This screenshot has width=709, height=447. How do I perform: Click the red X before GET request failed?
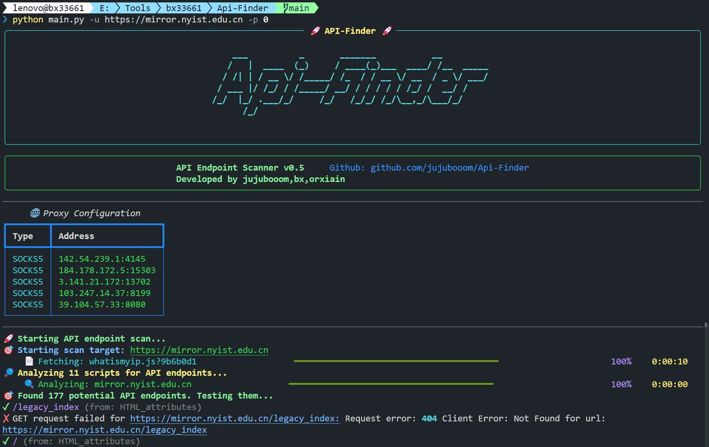6,418
